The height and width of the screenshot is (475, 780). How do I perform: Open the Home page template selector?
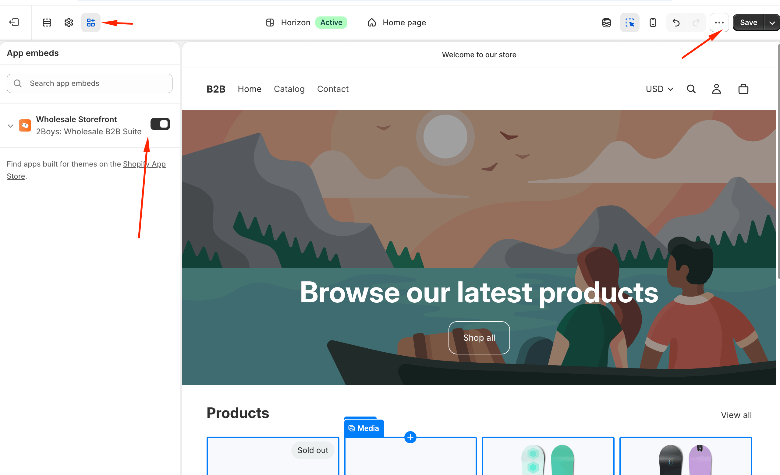point(397,23)
